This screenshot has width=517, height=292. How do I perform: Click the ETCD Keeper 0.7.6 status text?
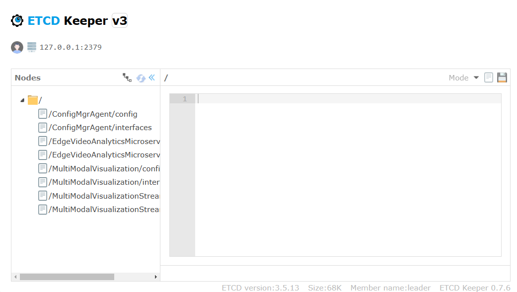pos(475,288)
